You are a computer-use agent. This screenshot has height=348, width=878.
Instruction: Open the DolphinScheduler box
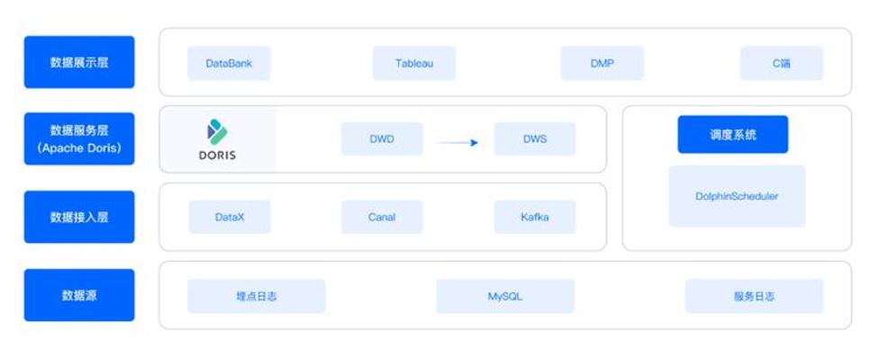coord(737,196)
